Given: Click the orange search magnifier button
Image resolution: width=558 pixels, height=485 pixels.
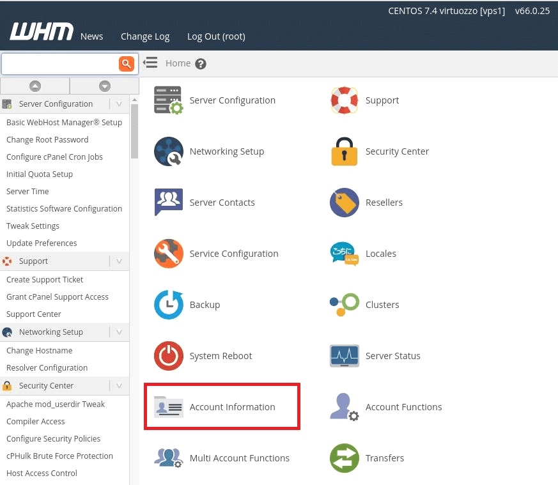Looking at the screenshot, I should pos(126,64).
